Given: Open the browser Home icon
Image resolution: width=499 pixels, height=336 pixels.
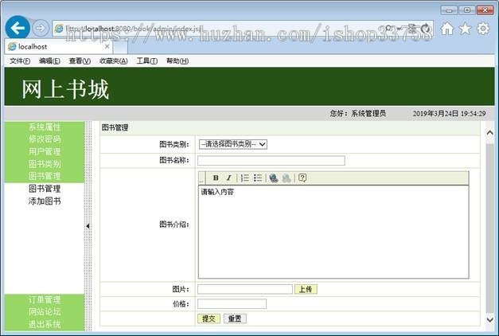Looking at the screenshot, I should coord(447,29).
